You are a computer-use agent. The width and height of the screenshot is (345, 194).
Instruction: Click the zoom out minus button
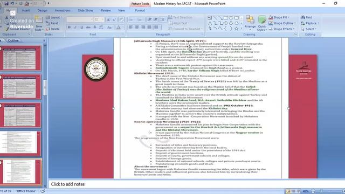point(313,191)
